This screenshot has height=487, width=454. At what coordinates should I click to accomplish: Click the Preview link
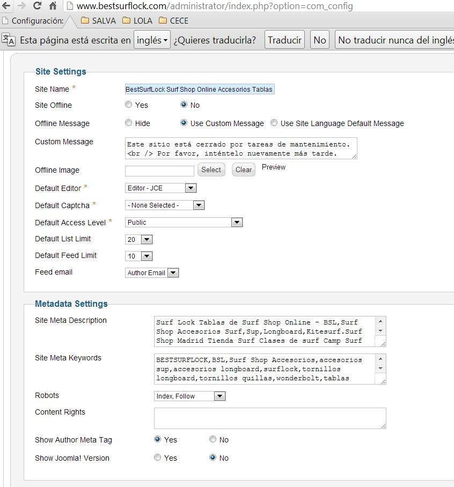(274, 167)
